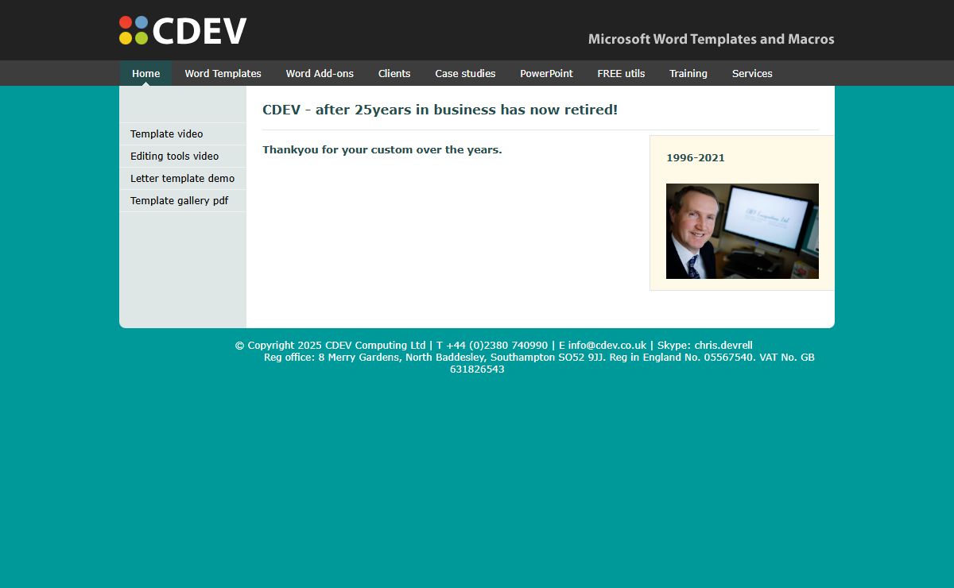Click the Skype chris.devrell text

(704, 345)
